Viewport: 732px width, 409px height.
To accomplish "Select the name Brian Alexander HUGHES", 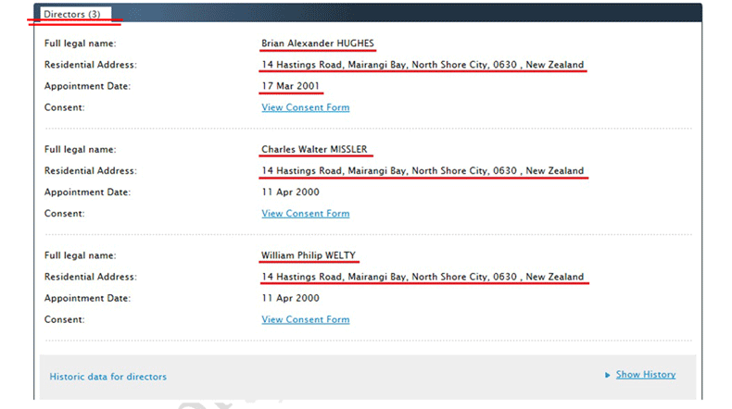I will [318, 43].
